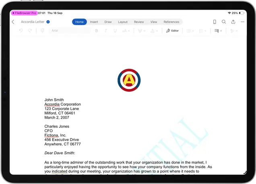Viewport: 256px width, 184px height.
Task: Expand the bulleted list dropdown
Action: pyautogui.click(x=190, y=31)
